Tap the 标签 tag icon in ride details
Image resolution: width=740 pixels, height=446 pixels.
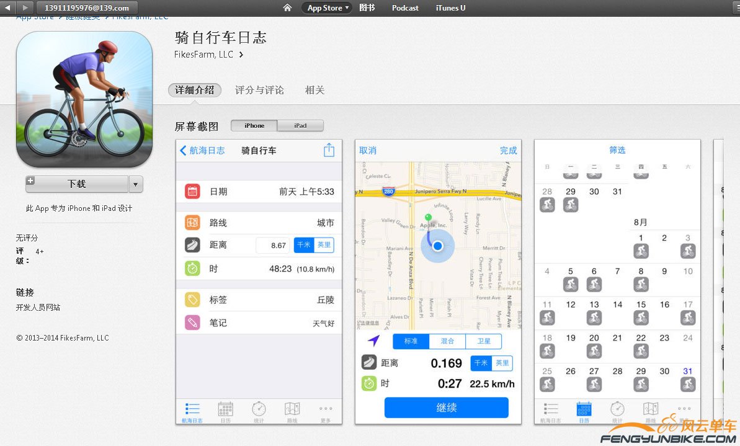192,300
